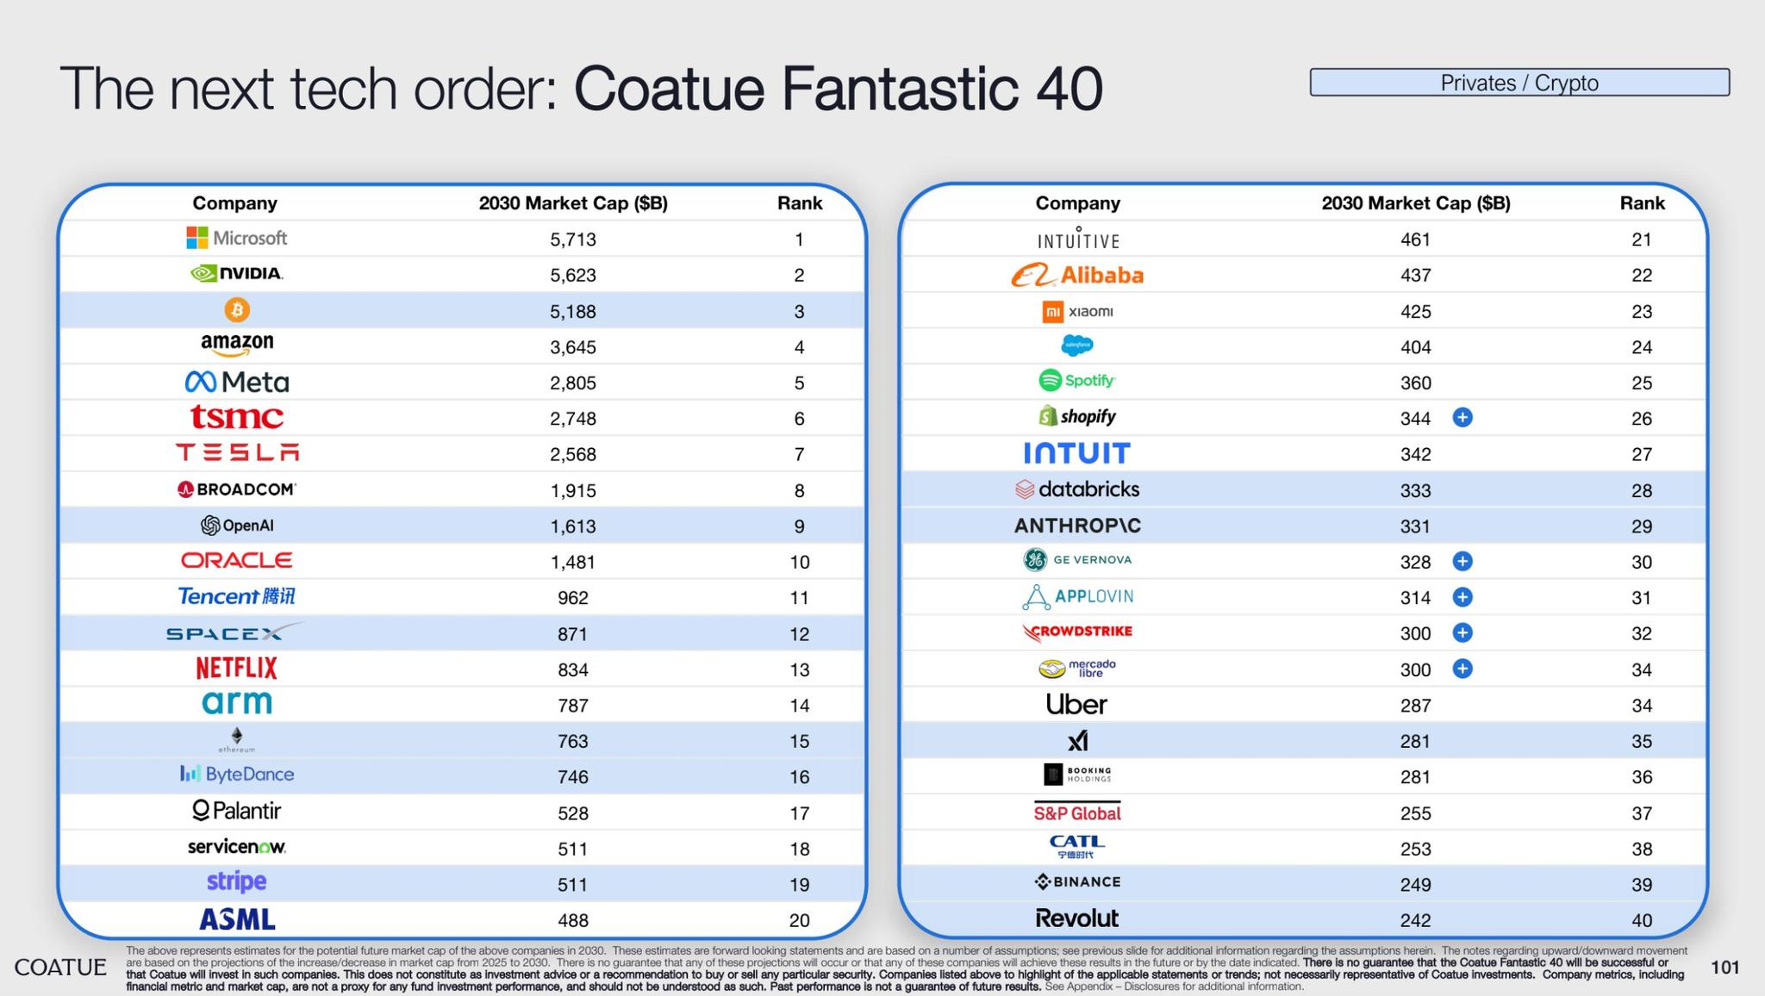
Task: Click the left table's Rank column header
Action: (x=799, y=203)
